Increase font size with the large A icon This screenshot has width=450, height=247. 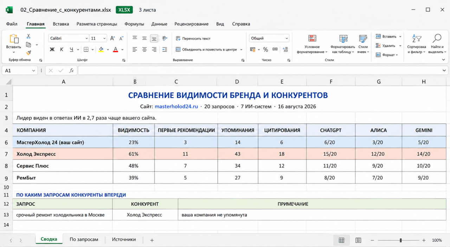(112, 38)
